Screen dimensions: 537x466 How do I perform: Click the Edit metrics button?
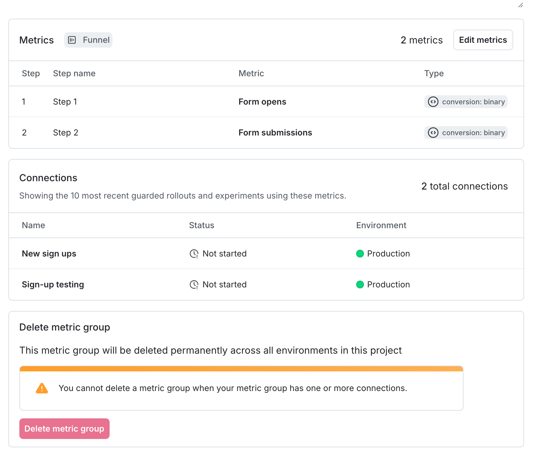pos(483,40)
